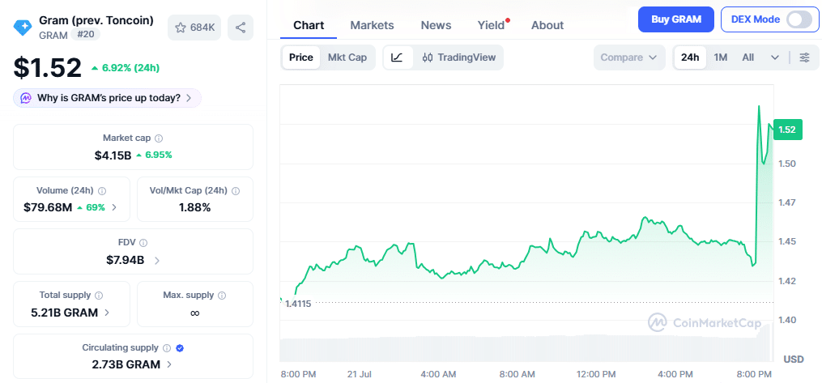This screenshot has width=822, height=383.
Task: Show Vol/Mkt Cap (24h) info icon
Action: pyautogui.click(x=236, y=191)
